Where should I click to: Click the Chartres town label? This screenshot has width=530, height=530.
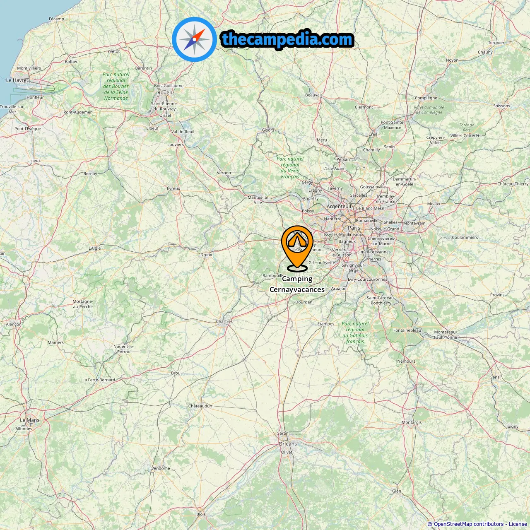click(224, 321)
